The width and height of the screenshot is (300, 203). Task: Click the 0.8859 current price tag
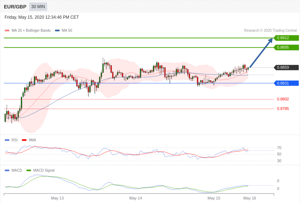[x=287, y=67]
